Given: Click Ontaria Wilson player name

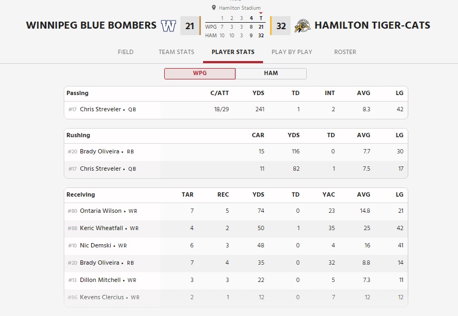Looking at the screenshot, I should pos(100,211).
